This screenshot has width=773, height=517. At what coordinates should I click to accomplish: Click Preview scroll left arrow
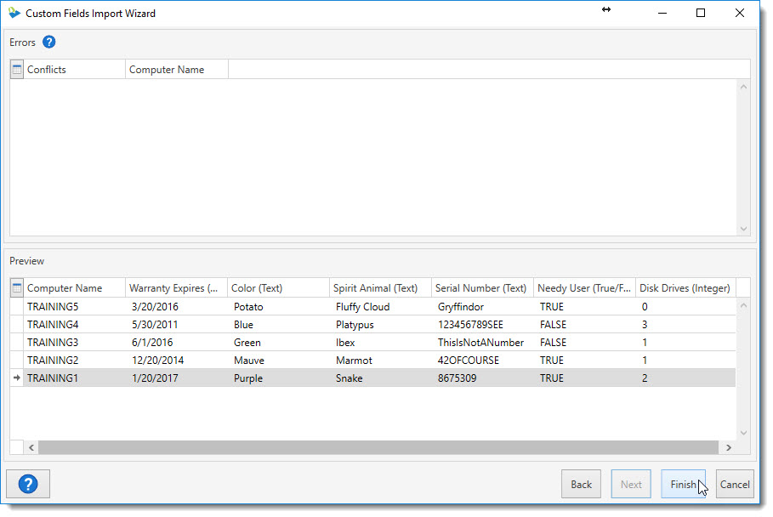pyautogui.click(x=31, y=447)
